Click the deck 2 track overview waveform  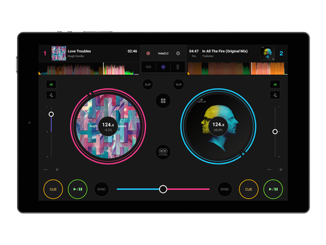click(238, 69)
